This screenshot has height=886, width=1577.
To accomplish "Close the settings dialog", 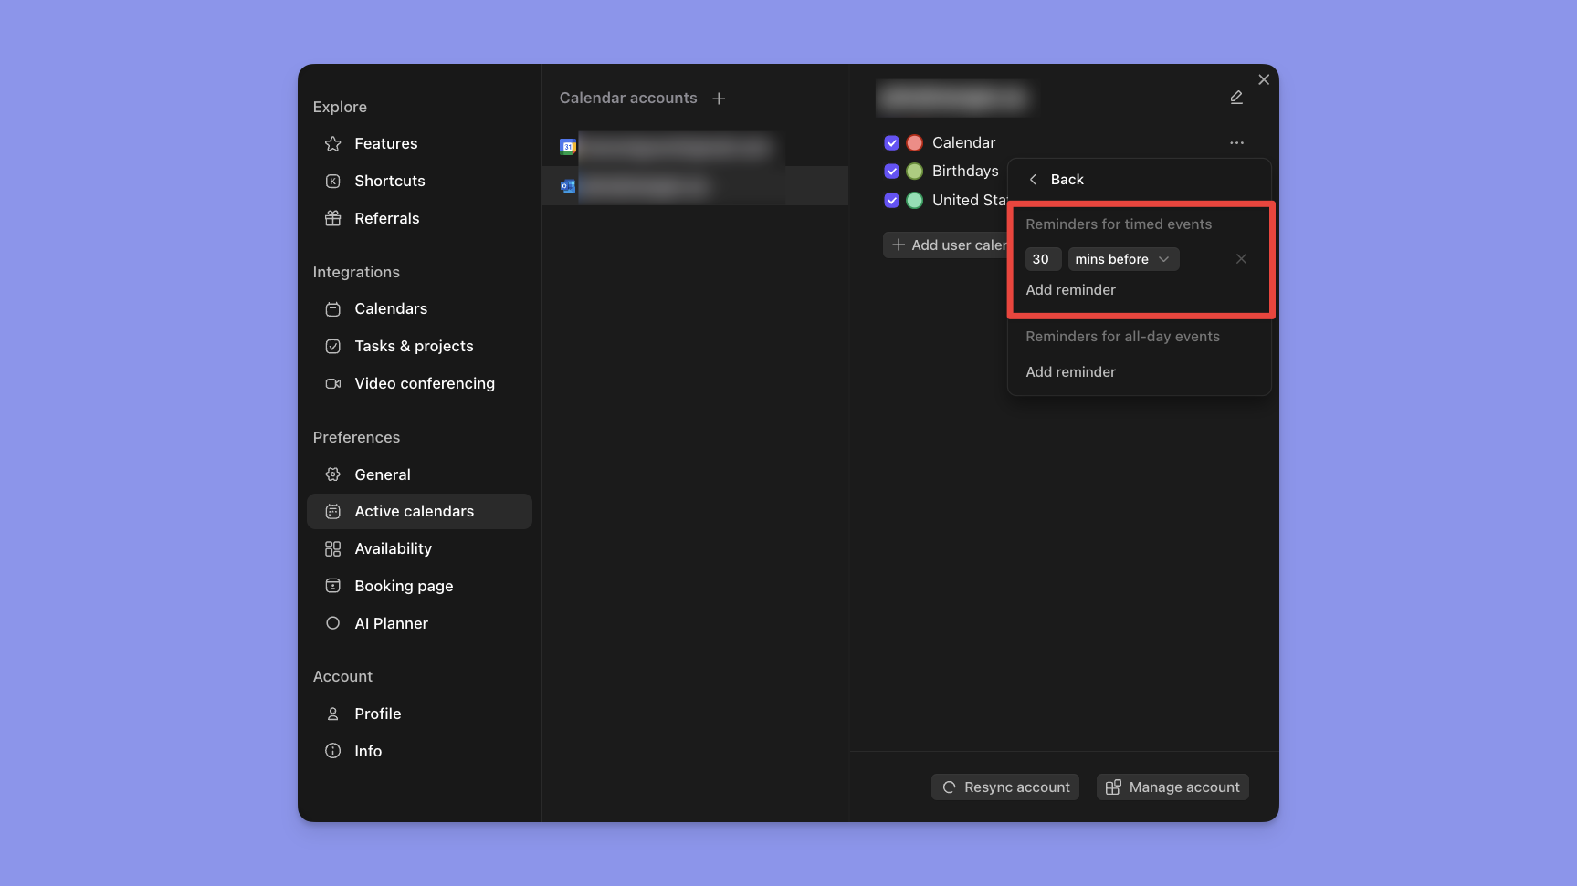I will [1264, 79].
